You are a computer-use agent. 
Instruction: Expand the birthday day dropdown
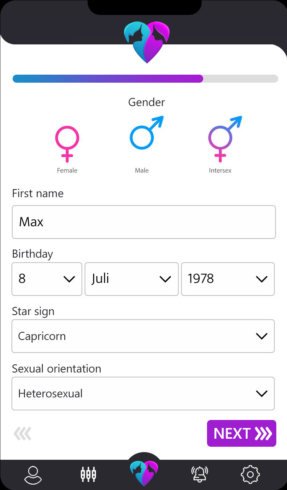47,279
